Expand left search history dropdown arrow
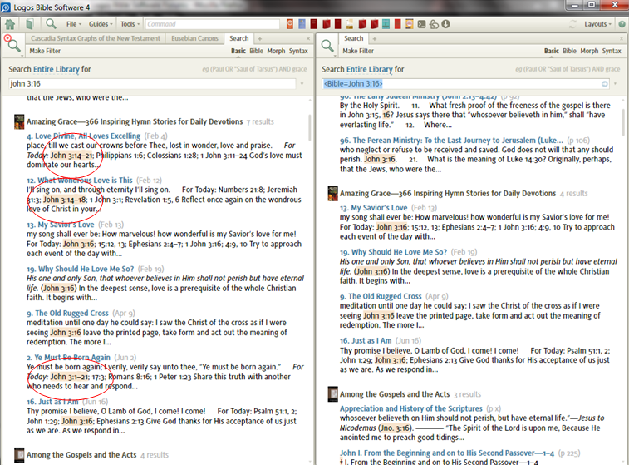This screenshot has height=465, width=629. point(302,83)
